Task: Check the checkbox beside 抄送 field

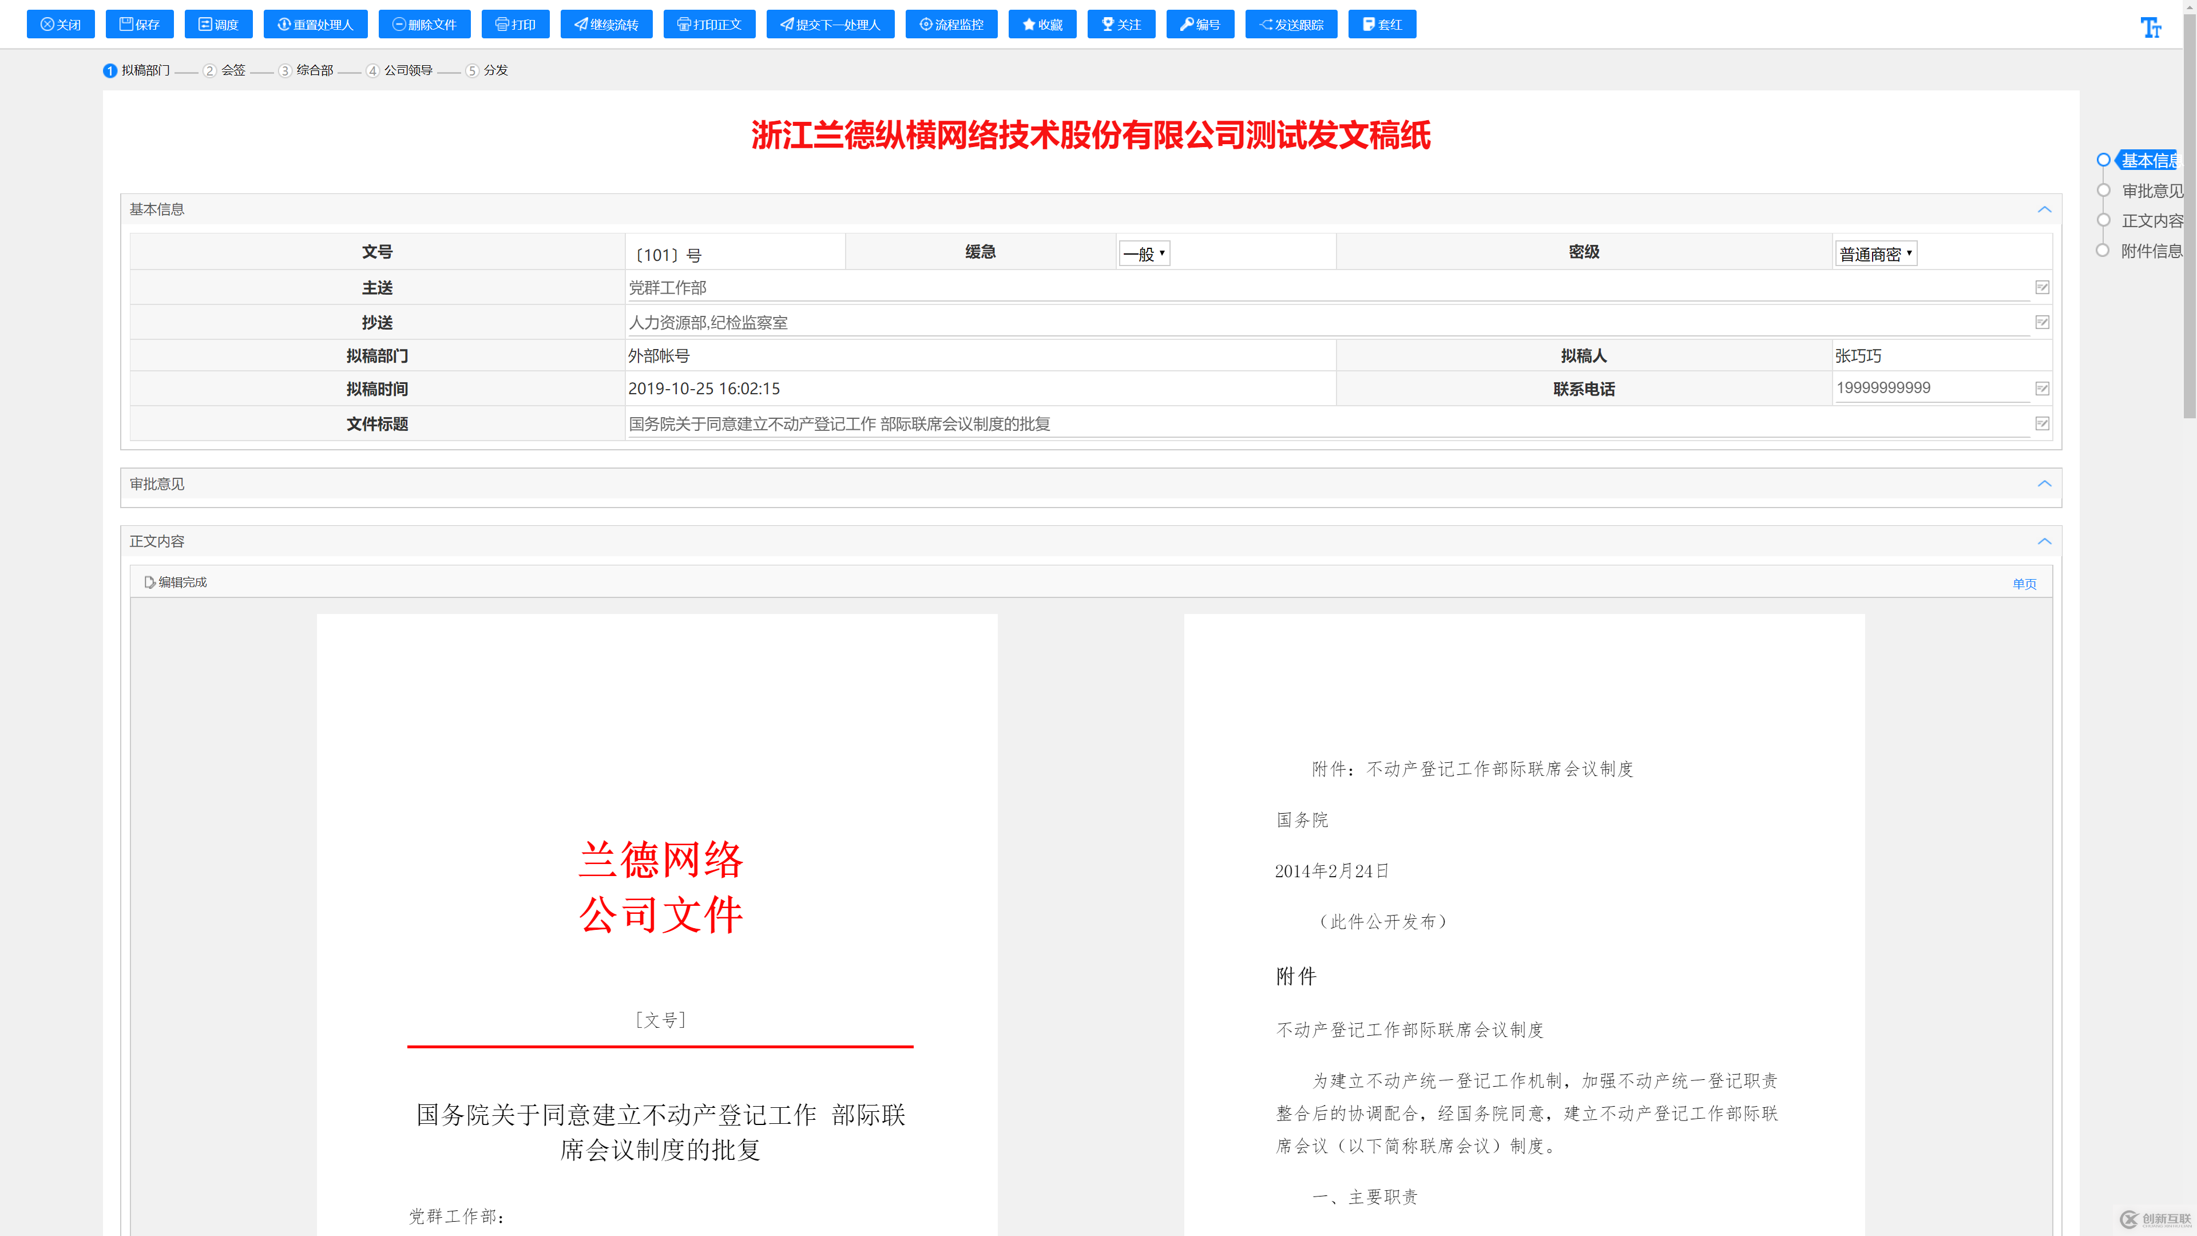Action: [x=2042, y=322]
